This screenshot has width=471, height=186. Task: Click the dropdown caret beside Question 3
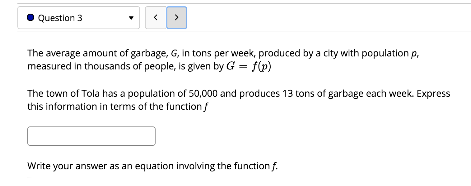coord(131,18)
